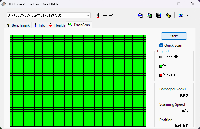Click the red Damaged legend swatch
The width and height of the screenshot is (200, 129).
click(161, 75)
